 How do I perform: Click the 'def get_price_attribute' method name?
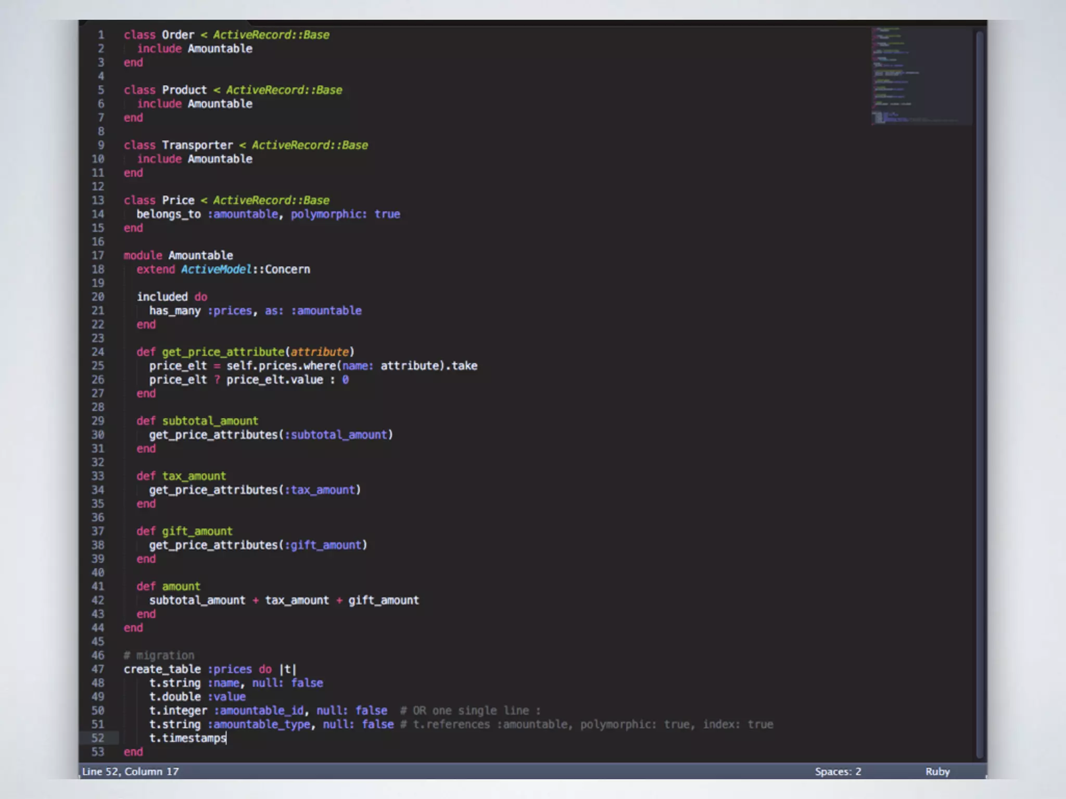tap(223, 352)
